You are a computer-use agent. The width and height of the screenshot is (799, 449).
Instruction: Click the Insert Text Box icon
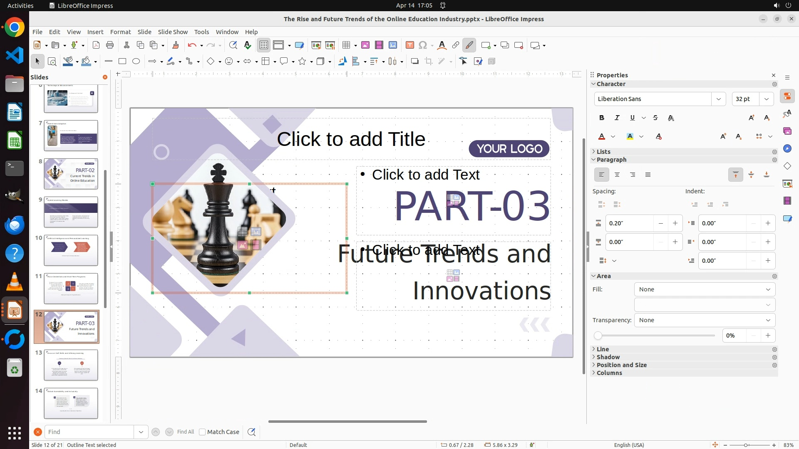point(409,45)
